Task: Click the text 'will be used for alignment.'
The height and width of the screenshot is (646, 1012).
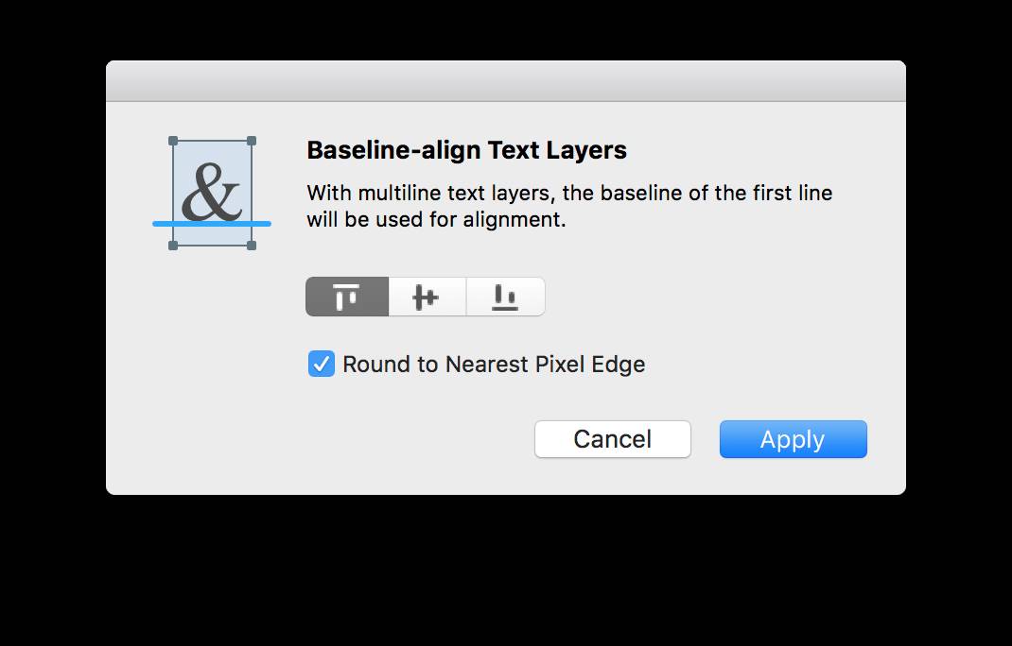Action: (x=436, y=219)
